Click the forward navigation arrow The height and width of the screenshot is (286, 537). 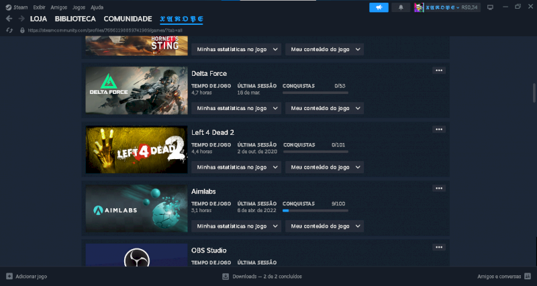(21, 19)
